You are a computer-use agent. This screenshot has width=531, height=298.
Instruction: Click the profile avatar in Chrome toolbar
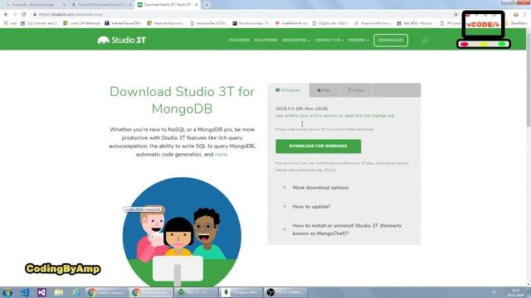[x=516, y=15]
